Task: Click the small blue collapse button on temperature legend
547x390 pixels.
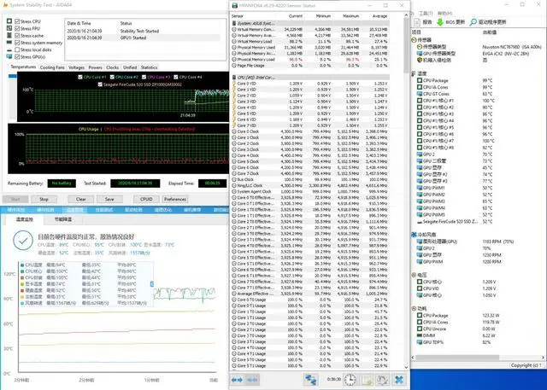Action: (x=152, y=284)
